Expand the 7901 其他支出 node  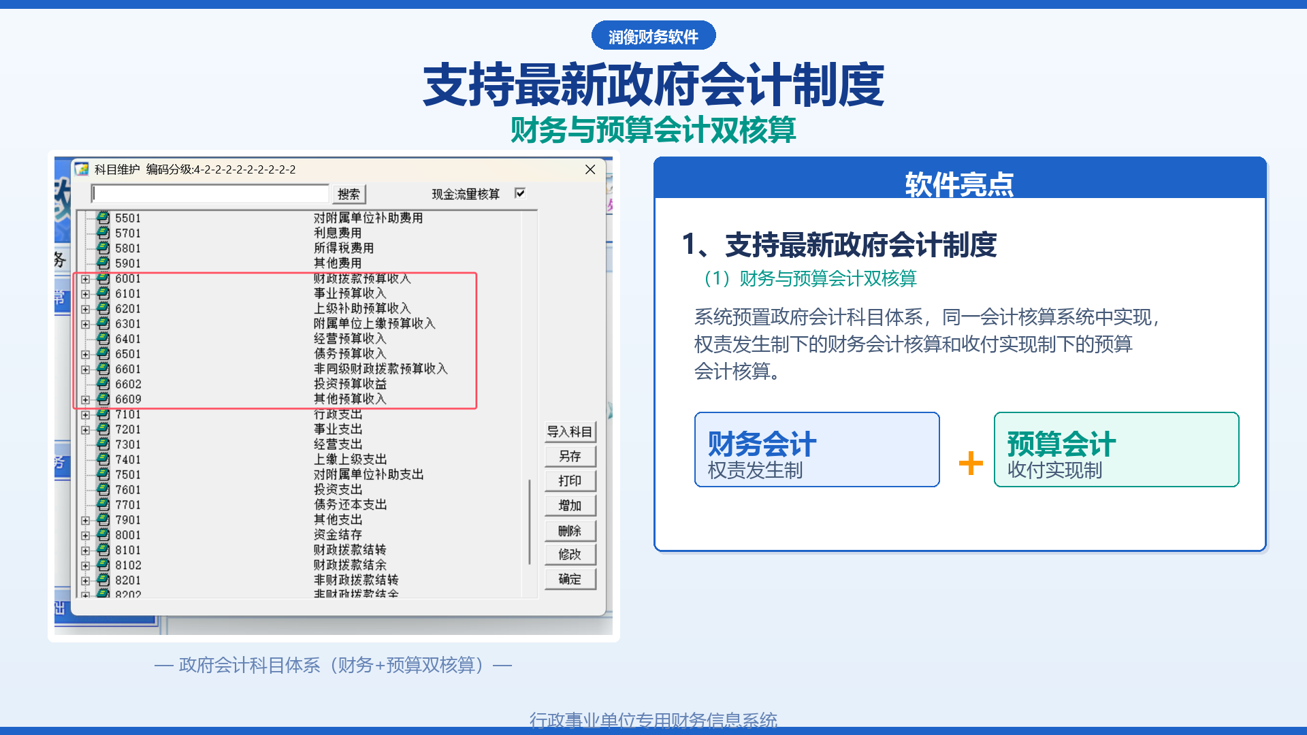point(85,520)
